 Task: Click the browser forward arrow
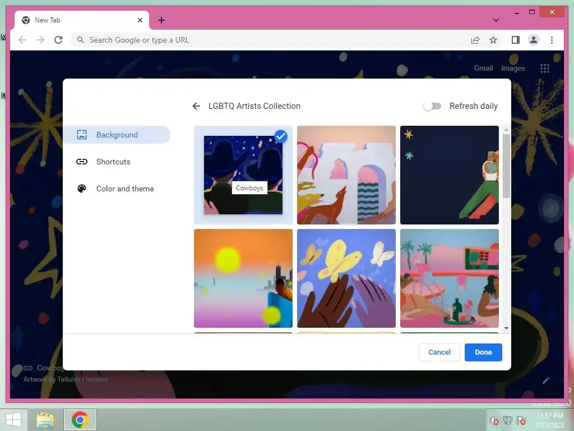(40, 40)
